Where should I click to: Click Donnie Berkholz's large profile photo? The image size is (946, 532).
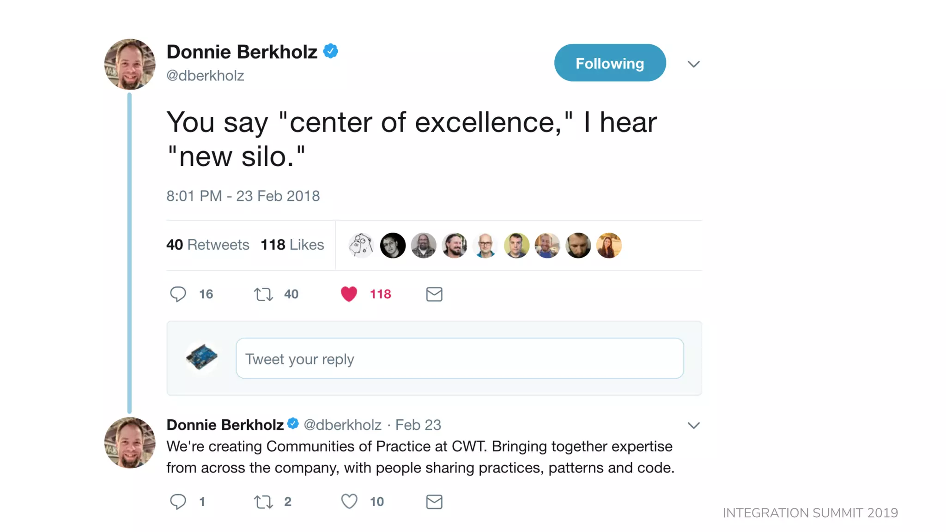click(130, 64)
